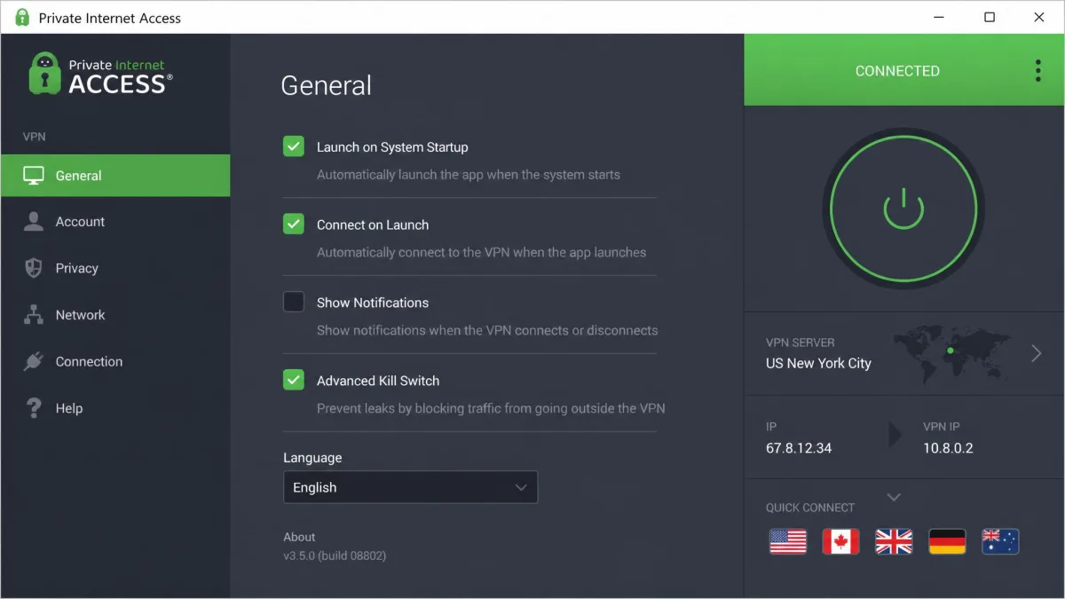Click the version text v3.5.0 (build 08802)
1065x599 pixels.
(335, 556)
